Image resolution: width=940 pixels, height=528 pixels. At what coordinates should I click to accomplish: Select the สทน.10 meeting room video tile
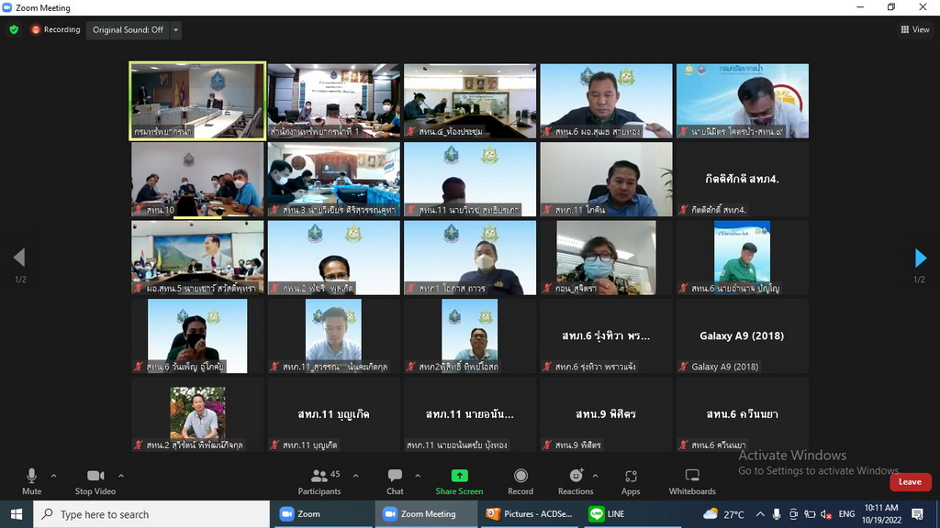pos(197,180)
